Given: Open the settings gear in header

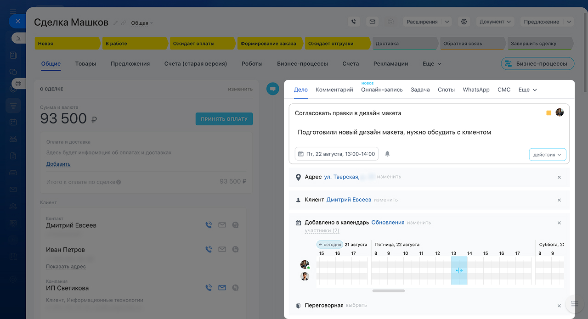Looking at the screenshot, I should [464, 22].
